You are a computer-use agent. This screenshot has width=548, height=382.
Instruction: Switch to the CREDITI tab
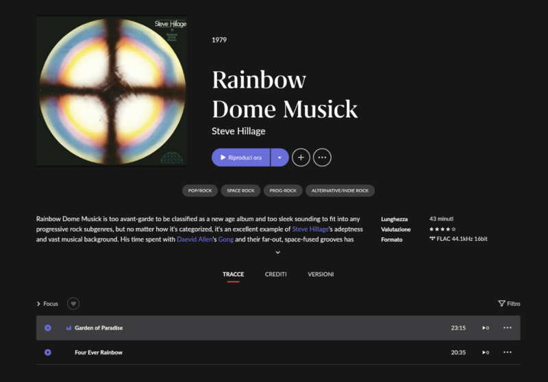275,275
